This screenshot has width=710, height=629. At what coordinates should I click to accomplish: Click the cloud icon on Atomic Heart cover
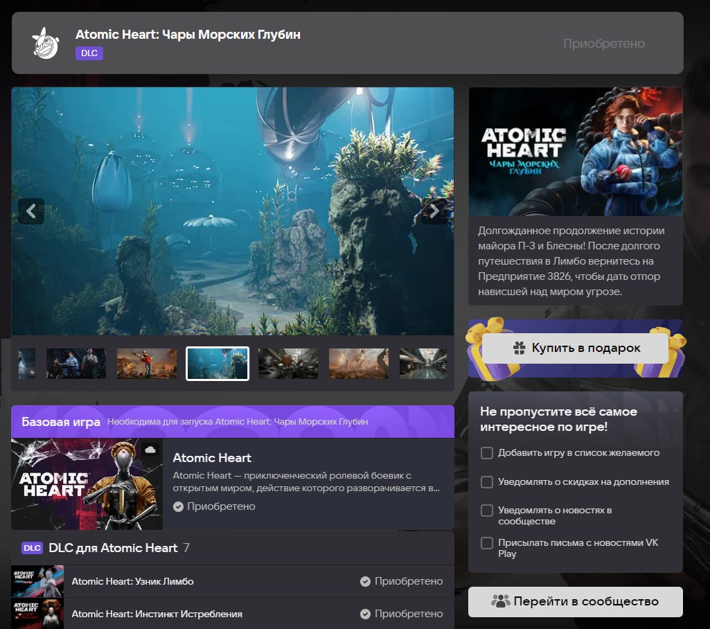click(150, 450)
